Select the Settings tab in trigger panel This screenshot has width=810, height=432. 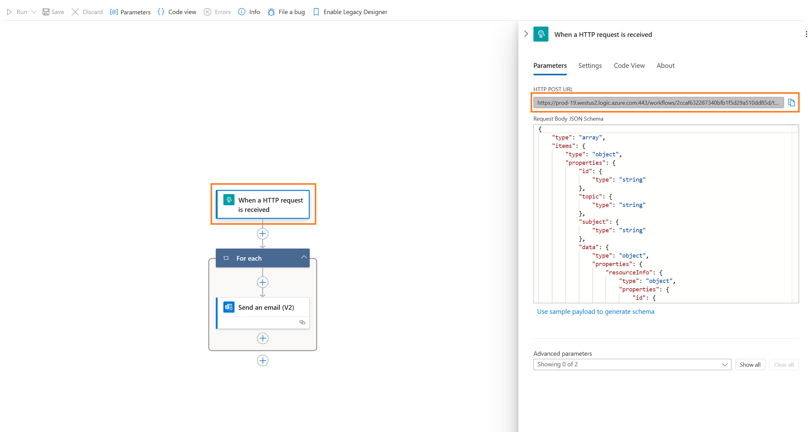(590, 65)
